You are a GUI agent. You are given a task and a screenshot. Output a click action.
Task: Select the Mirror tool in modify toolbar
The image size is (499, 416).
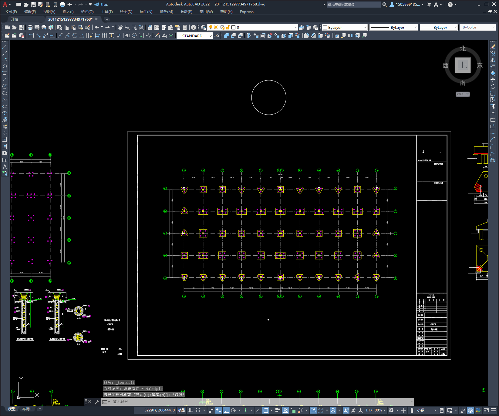coord(493,60)
